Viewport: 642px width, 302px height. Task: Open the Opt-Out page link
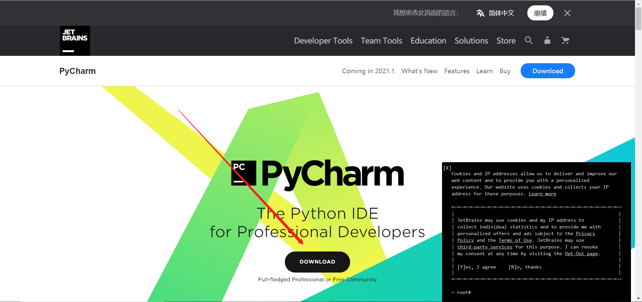[581, 254]
